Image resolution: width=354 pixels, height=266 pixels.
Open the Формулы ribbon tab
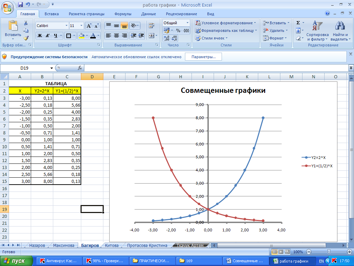click(x=123, y=14)
